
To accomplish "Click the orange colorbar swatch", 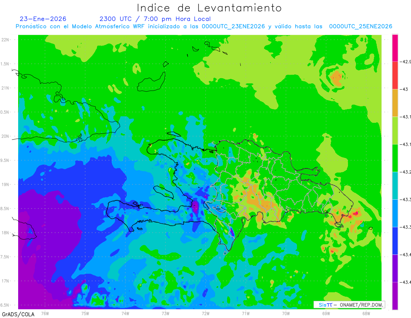I will [x=395, y=103].
